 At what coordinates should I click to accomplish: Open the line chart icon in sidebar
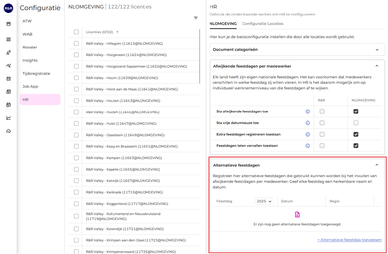coord(9,118)
